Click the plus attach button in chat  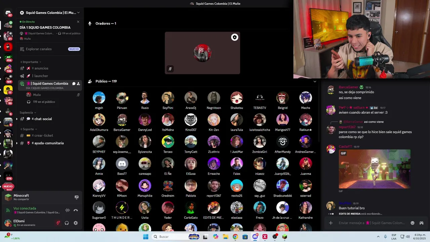(x=331, y=223)
